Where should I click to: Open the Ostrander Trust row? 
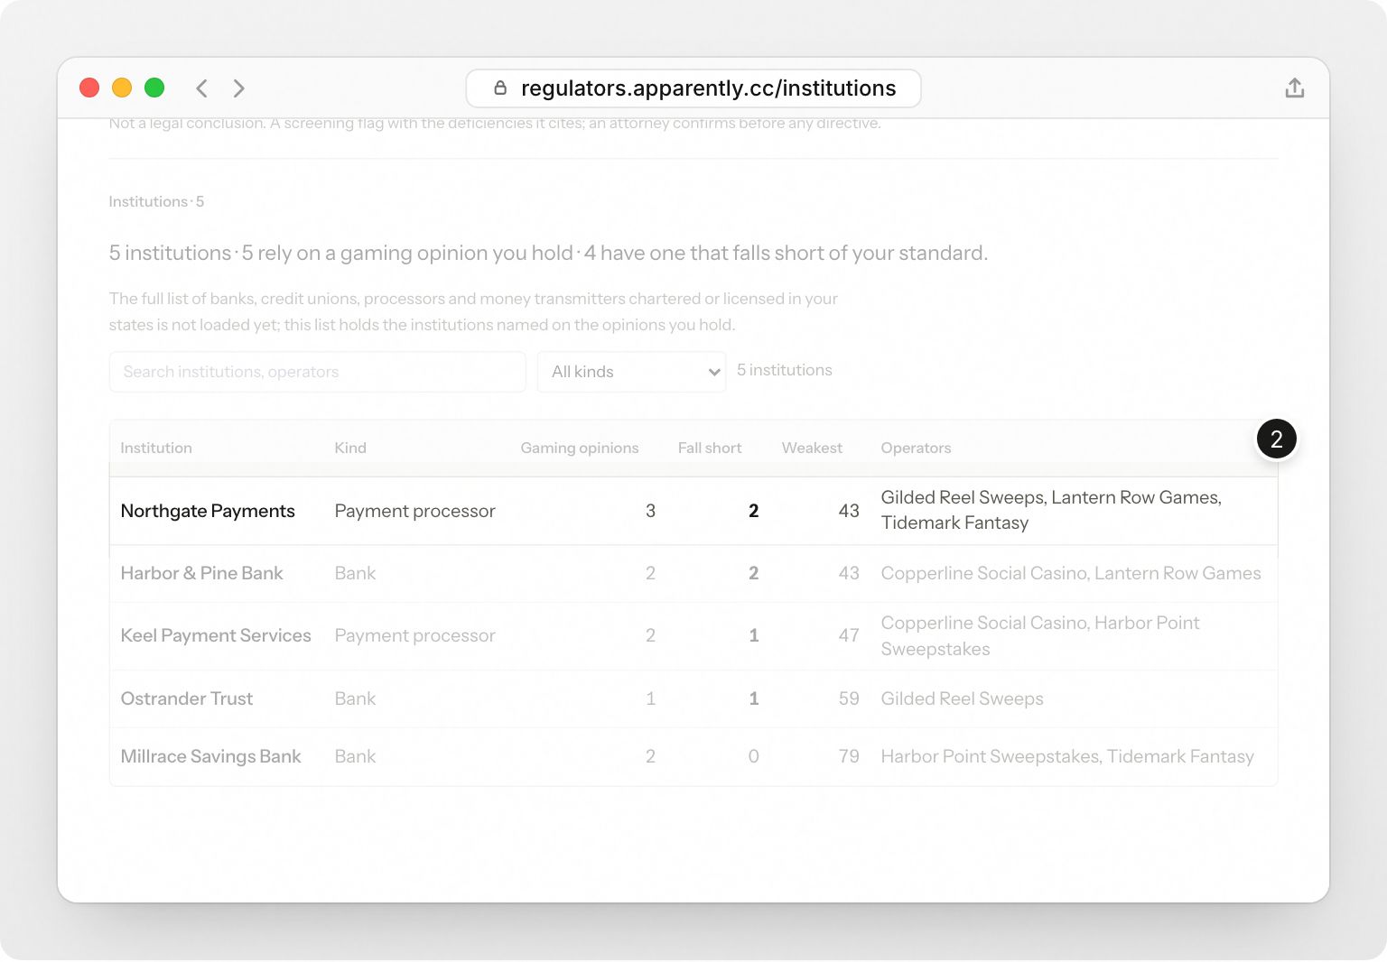(693, 699)
